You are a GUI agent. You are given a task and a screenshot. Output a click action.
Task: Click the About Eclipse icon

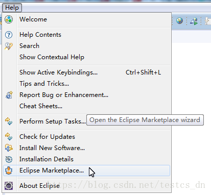(9, 186)
